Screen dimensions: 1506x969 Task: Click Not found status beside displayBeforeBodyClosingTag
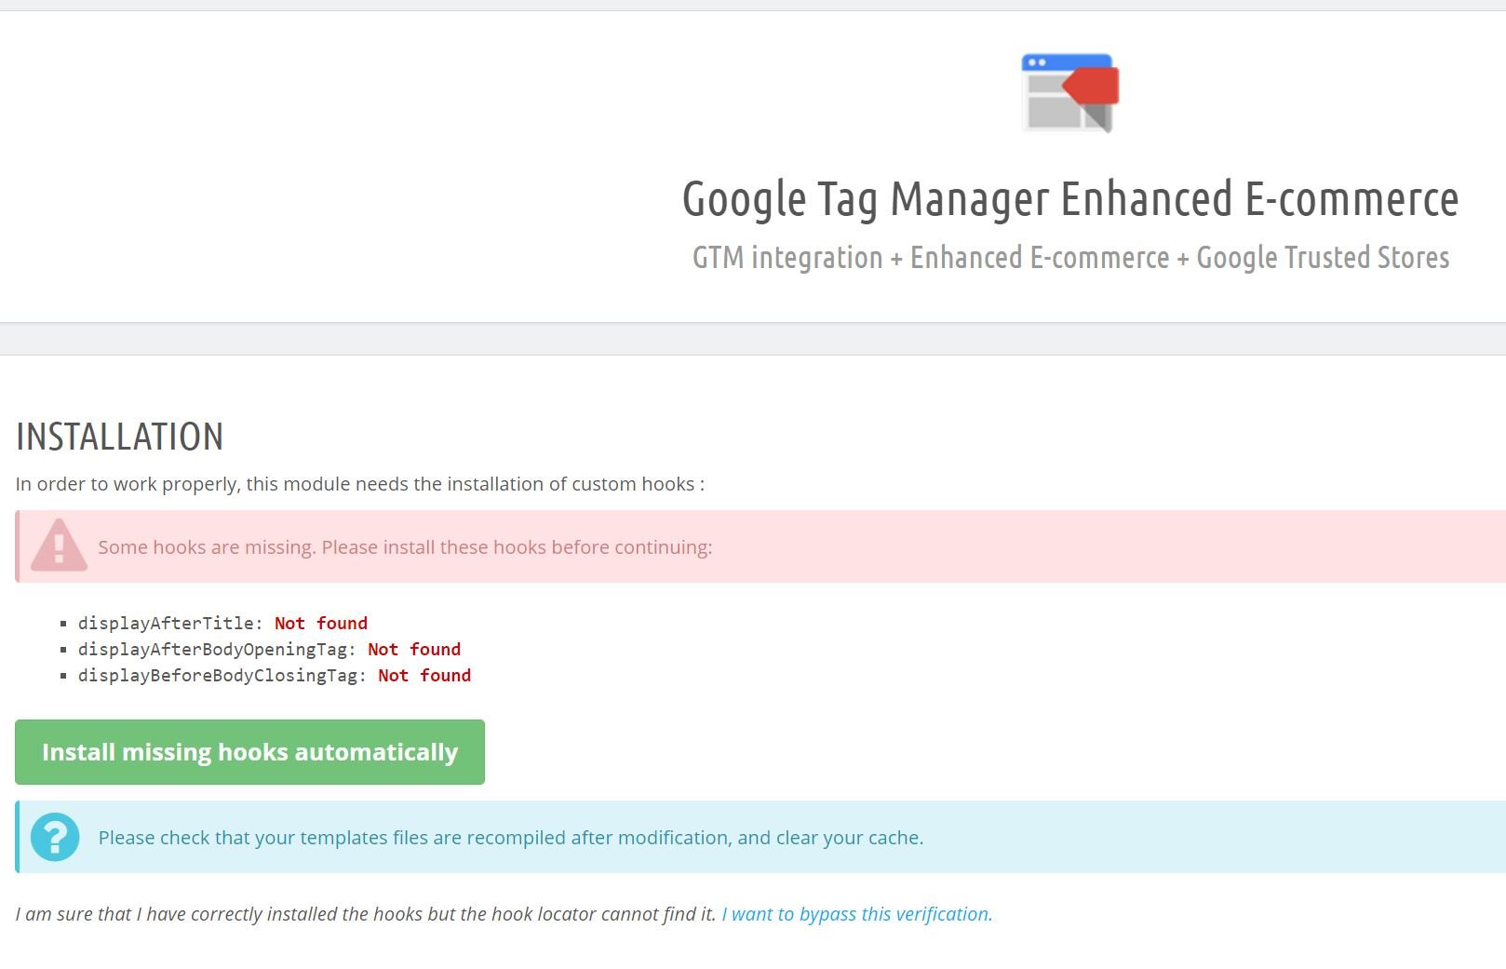click(424, 676)
